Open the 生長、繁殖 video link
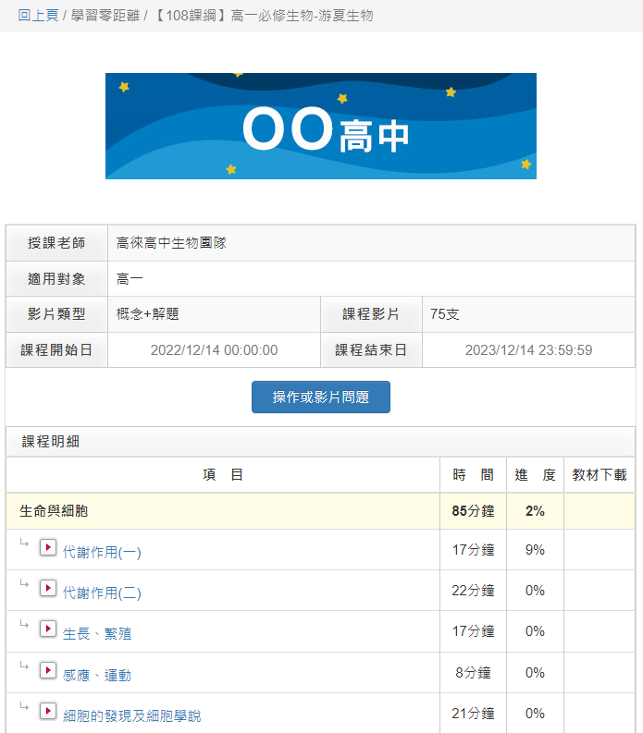Viewport: 643px width, 733px height. tap(97, 633)
